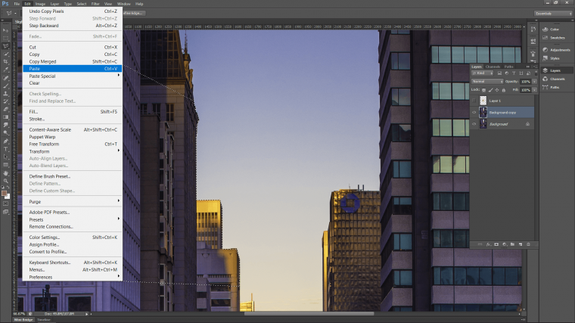Screen dimensions: 575x323
Task: Switch to the Channels tab
Action: tap(493, 67)
